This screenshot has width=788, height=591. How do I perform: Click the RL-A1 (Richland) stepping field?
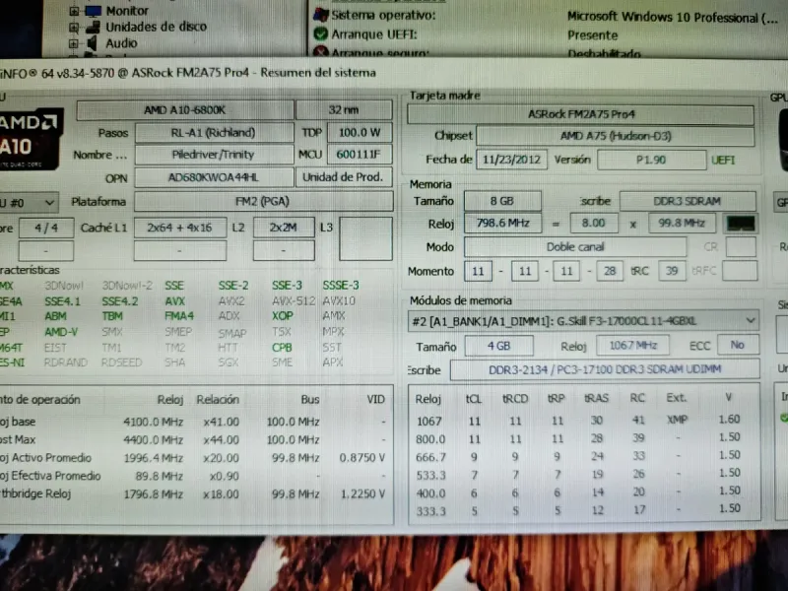tap(214, 133)
